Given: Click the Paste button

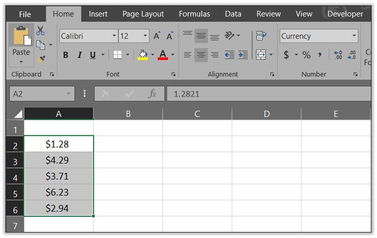Looking at the screenshot, I should (21, 52).
